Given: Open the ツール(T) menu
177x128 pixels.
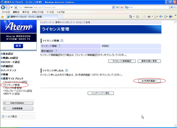Looking at the screenshot, I should coord(50,12).
